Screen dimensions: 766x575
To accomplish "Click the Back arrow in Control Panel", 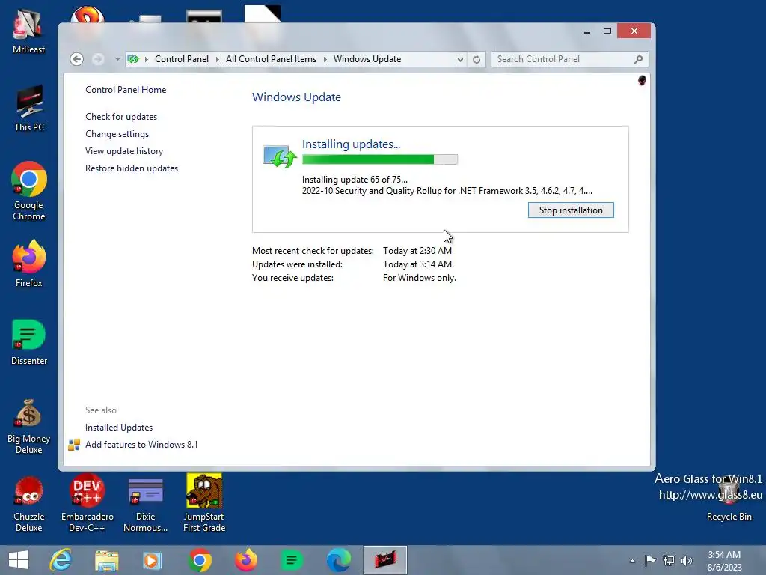I will tap(77, 59).
